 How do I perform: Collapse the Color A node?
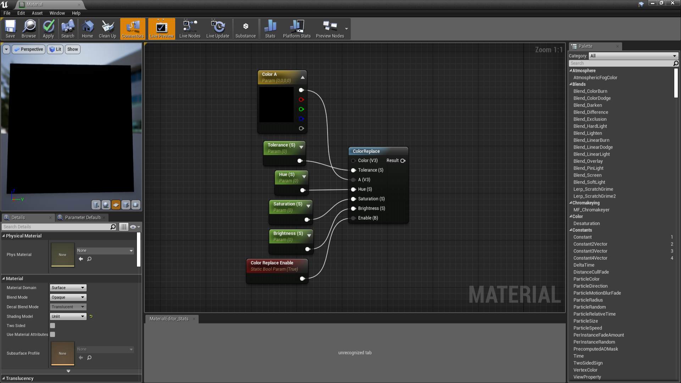[x=302, y=77]
